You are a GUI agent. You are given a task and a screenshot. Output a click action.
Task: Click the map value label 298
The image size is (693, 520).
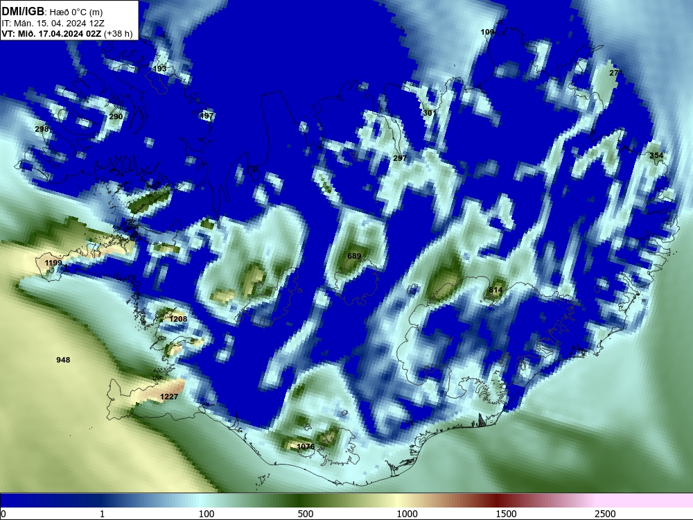[42, 129]
